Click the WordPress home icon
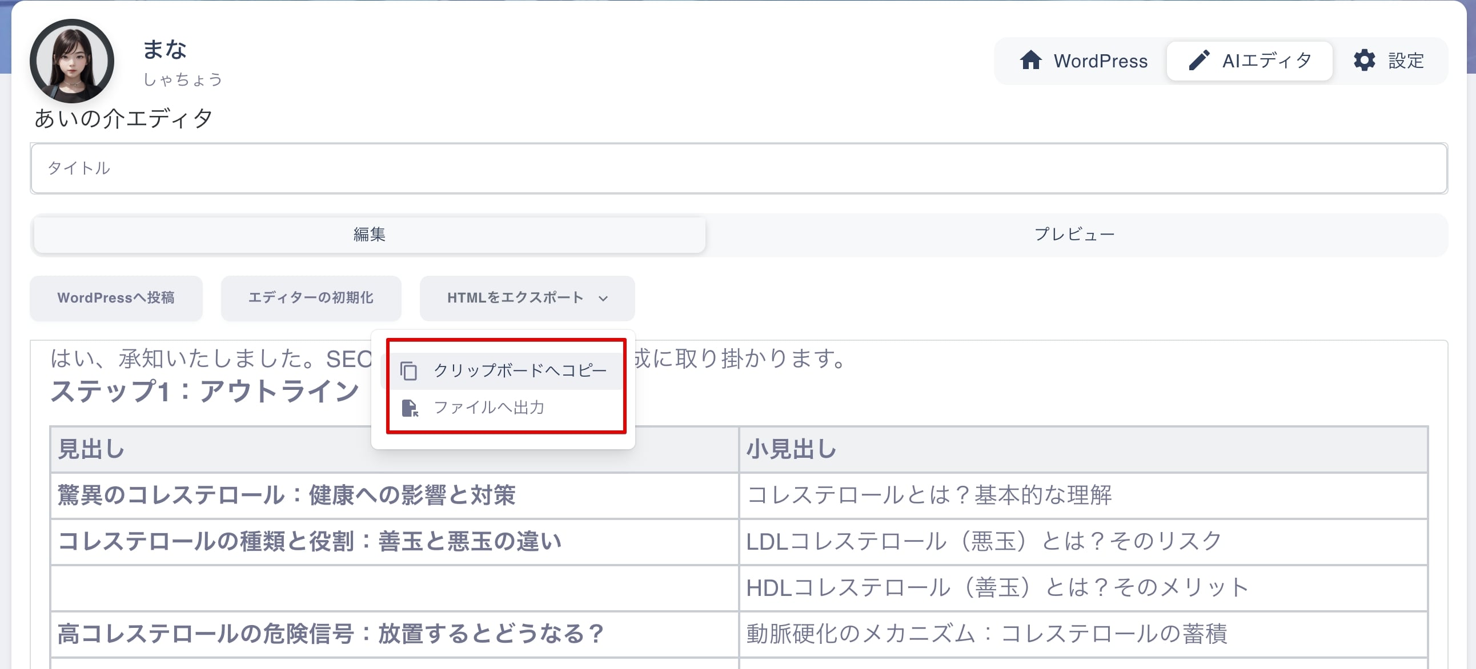Viewport: 1476px width, 669px height. 1030,61
